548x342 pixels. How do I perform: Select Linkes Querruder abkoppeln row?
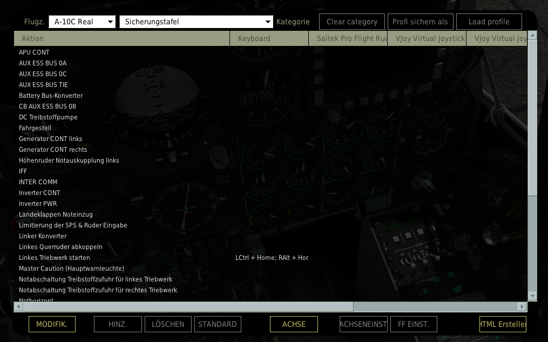click(x=270, y=247)
